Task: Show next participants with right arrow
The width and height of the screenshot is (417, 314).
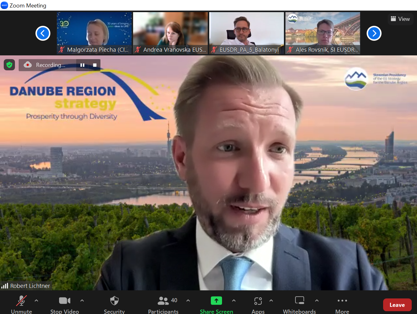Action: (x=374, y=33)
